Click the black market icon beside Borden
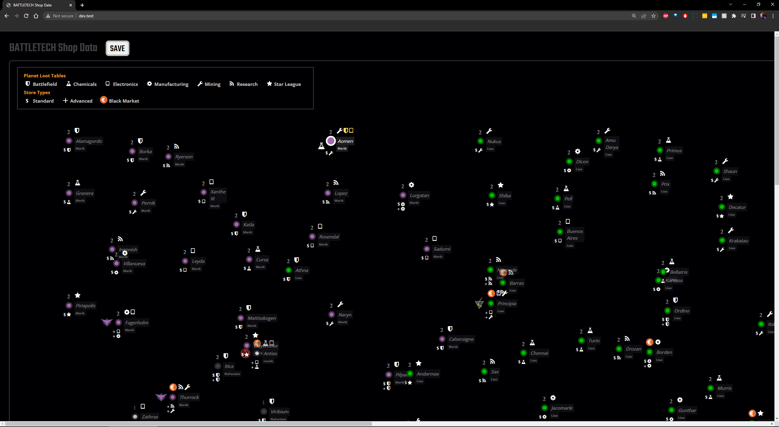779x427 pixels. 649,342
